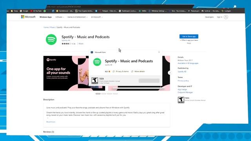The image size is (251, 141).
Task: Click the Reviews (3) heading
Action: tap(49, 132)
